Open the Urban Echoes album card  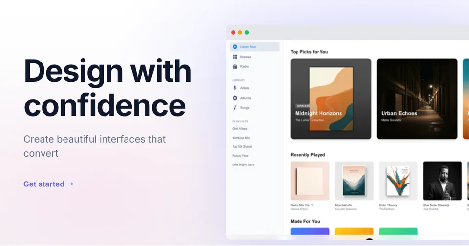point(417,99)
